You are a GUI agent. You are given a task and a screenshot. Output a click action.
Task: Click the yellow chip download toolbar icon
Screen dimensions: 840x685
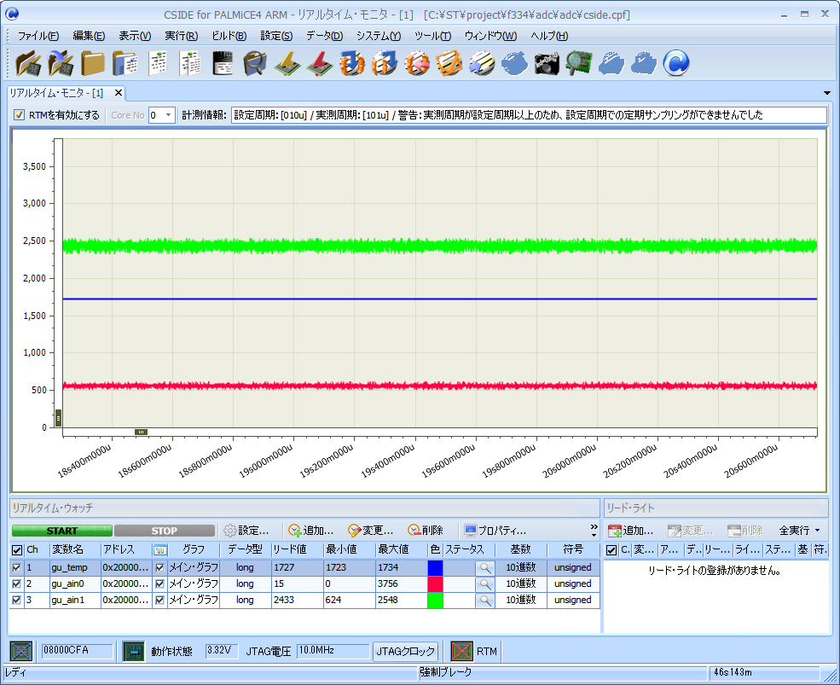click(x=287, y=63)
